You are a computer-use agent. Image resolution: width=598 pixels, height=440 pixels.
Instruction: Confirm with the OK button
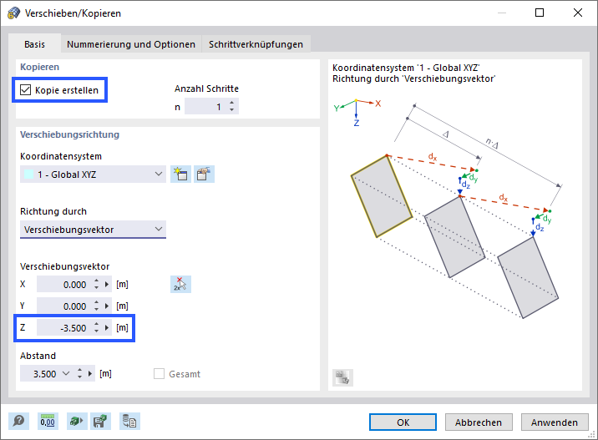click(x=403, y=422)
